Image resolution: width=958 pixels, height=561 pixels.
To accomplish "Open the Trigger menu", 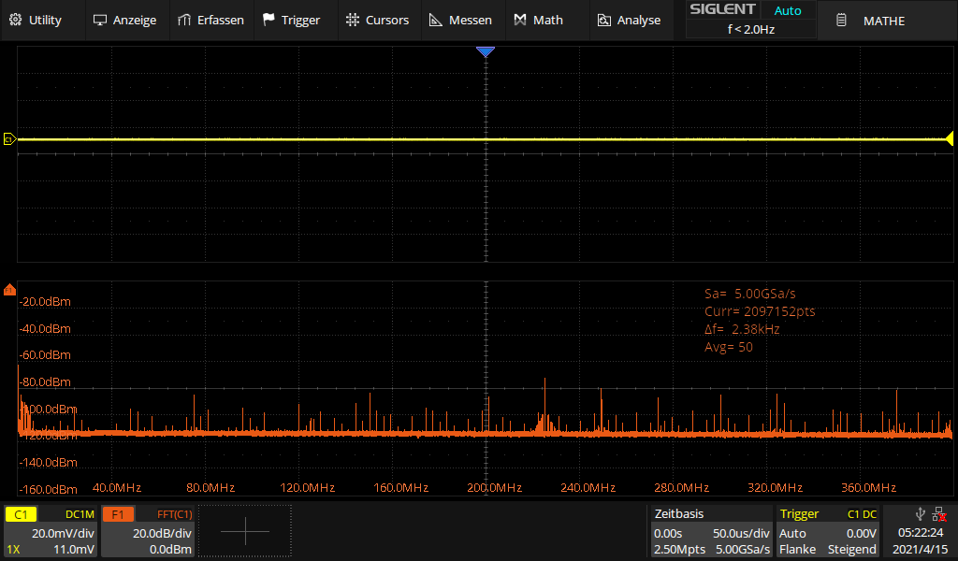I will 292,21.
